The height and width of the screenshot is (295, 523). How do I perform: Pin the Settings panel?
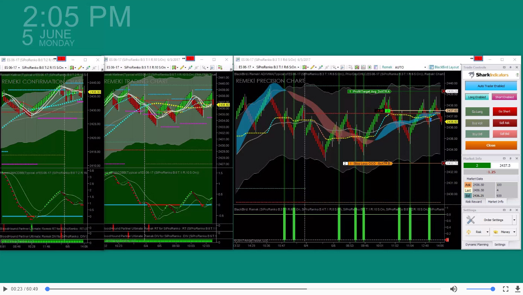(510, 210)
